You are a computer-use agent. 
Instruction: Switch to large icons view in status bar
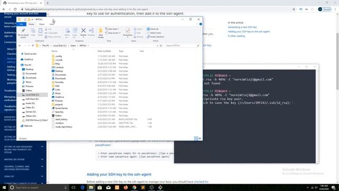pyautogui.click(x=200, y=138)
